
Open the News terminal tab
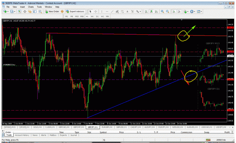coord(35,135)
